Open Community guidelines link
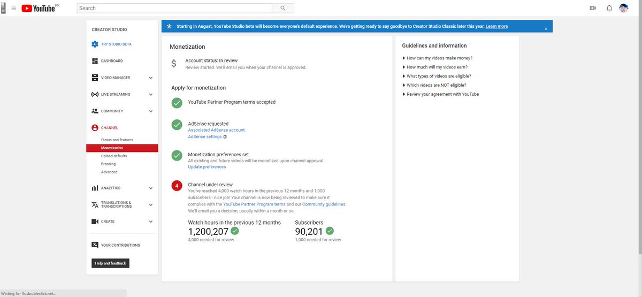The width and height of the screenshot is (642, 297). (x=324, y=204)
